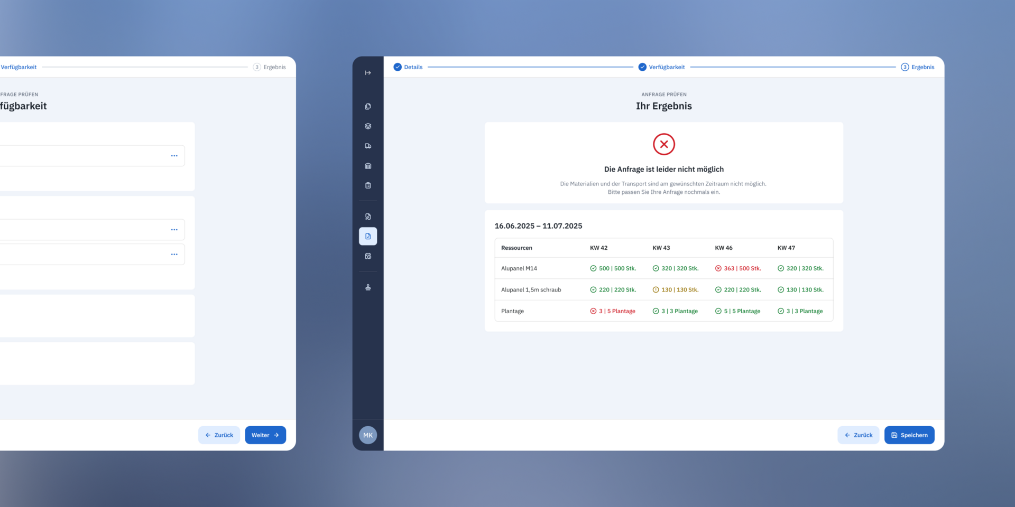Image resolution: width=1015 pixels, height=507 pixels.
Task: Click the 16.06.2025 – 11.07.2025 date range
Action: (538, 226)
